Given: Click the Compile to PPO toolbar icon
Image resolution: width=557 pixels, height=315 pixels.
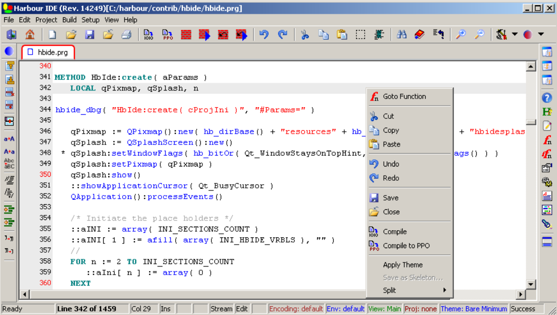Looking at the screenshot, I should click(168, 35).
